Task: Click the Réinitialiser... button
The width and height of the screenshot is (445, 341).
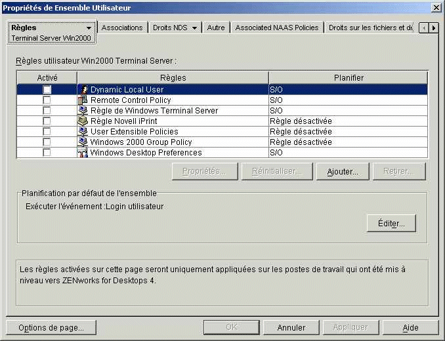Action: 277,171
